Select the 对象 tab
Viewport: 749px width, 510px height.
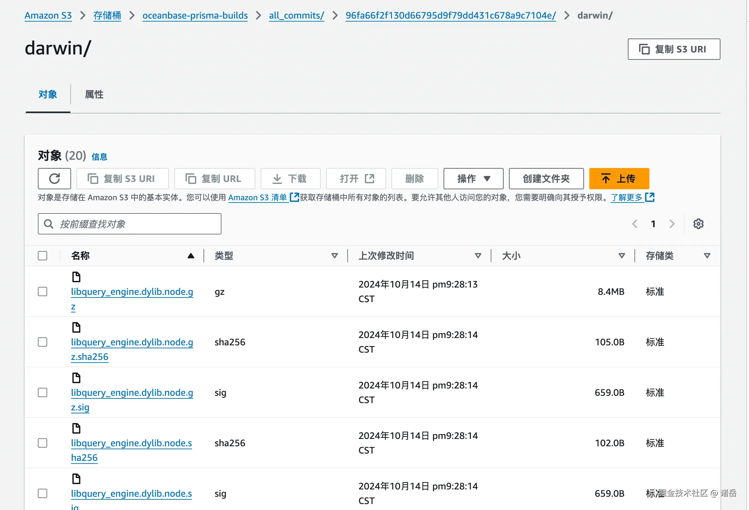click(x=47, y=94)
